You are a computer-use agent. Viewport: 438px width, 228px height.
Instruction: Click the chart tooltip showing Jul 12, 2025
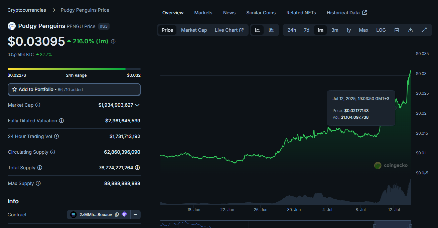[x=361, y=108]
